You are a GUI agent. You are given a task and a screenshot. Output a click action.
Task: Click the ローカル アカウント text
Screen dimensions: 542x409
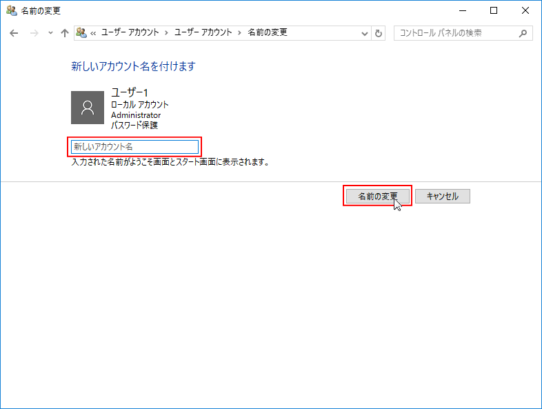(140, 104)
